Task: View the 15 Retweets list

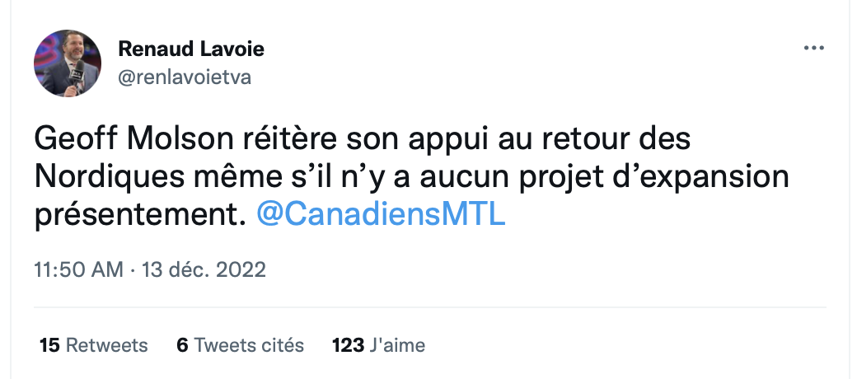Action: (x=94, y=345)
